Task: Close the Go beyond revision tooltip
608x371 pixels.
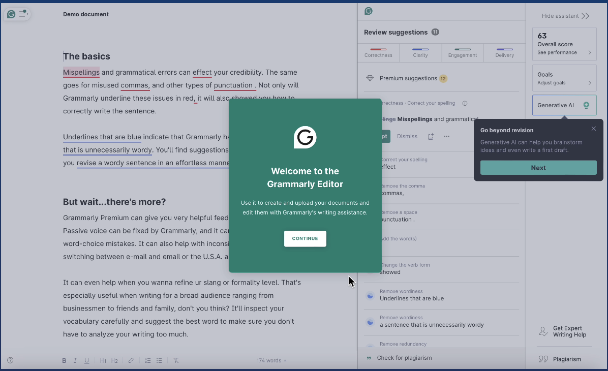Action: point(593,129)
